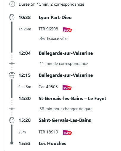This screenshot has width=121, height=151.
Task: Select the Les Houches destination
Action: pyautogui.click(x=52, y=144)
